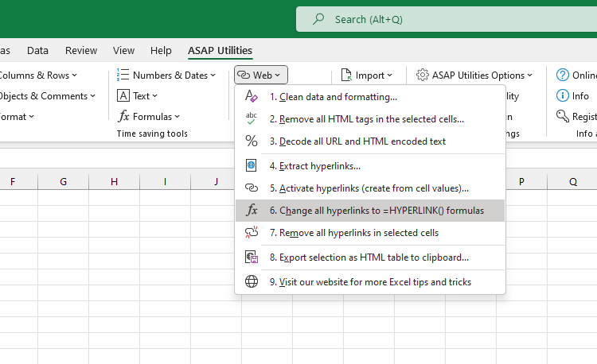
Task: Select column G header
Action: coord(63,182)
